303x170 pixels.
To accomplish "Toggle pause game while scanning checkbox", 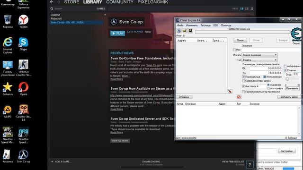I will coord(243,92).
